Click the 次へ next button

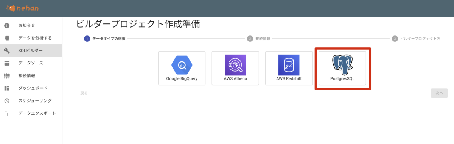(x=439, y=93)
